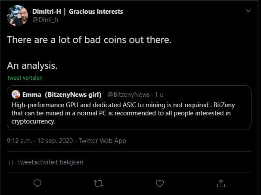Screen dimensions: 261x195
Task: Reply to the tweet via the comment icon
Action: [37, 183]
